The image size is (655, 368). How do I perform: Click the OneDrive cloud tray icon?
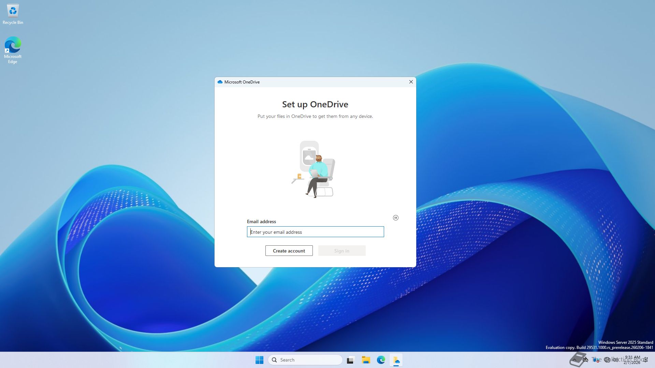(x=585, y=360)
